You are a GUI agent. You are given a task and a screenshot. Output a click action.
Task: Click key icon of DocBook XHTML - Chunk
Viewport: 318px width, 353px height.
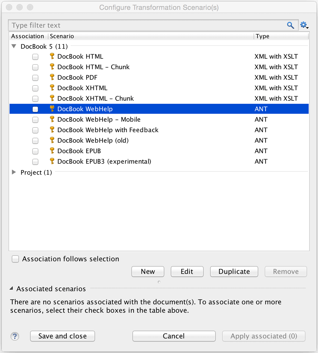(x=52, y=98)
